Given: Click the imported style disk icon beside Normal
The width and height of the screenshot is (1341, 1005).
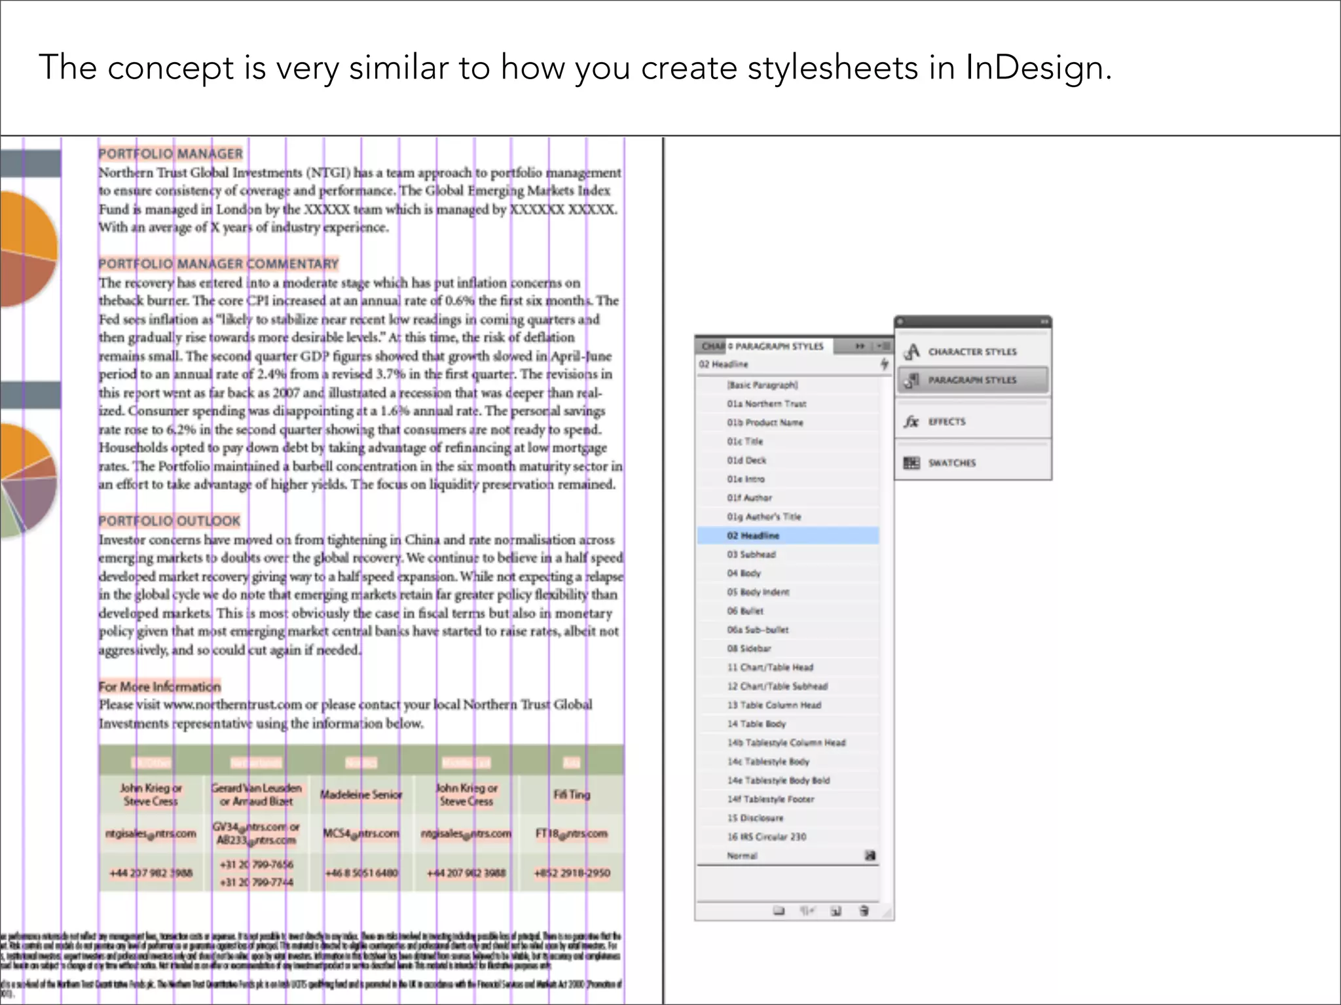Looking at the screenshot, I should point(870,855).
